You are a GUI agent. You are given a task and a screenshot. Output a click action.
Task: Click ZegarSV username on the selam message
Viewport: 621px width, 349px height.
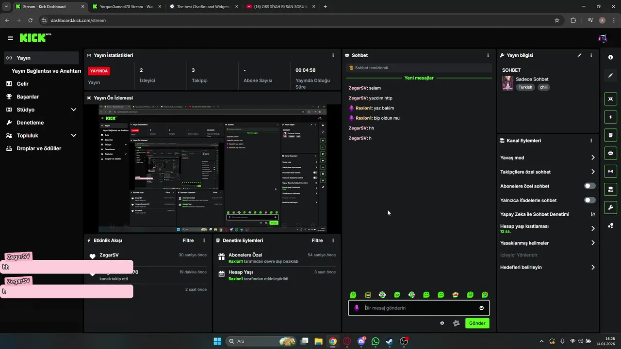point(358,88)
